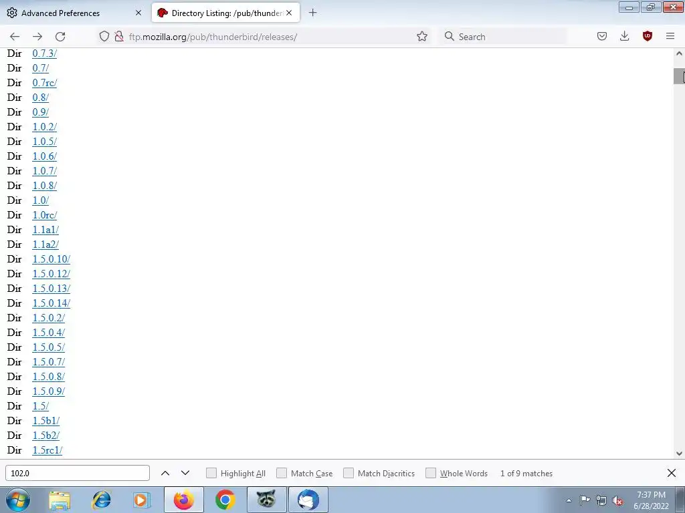This screenshot has height=513, width=685.
Task: Close the find bar
Action: (672, 474)
